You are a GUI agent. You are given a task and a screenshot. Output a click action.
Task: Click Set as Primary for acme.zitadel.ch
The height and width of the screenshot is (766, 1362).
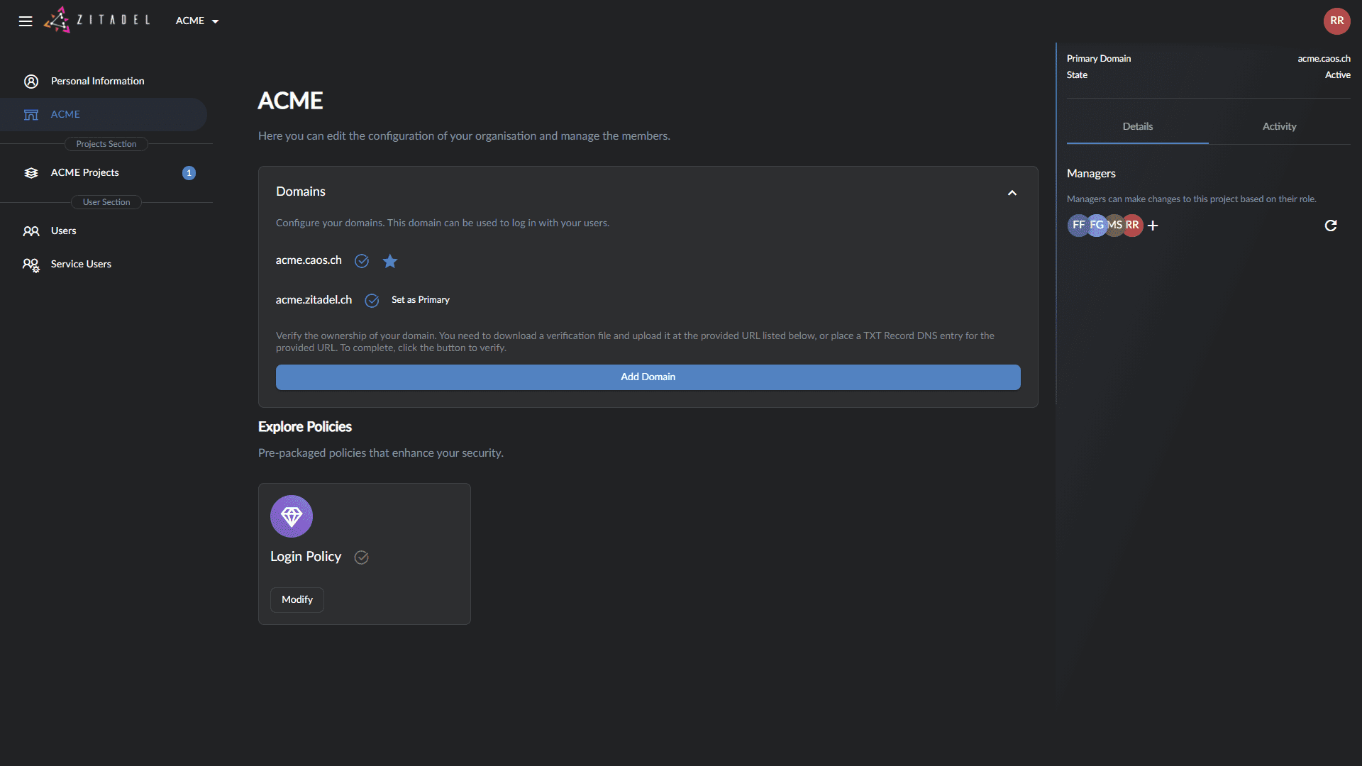(421, 300)
